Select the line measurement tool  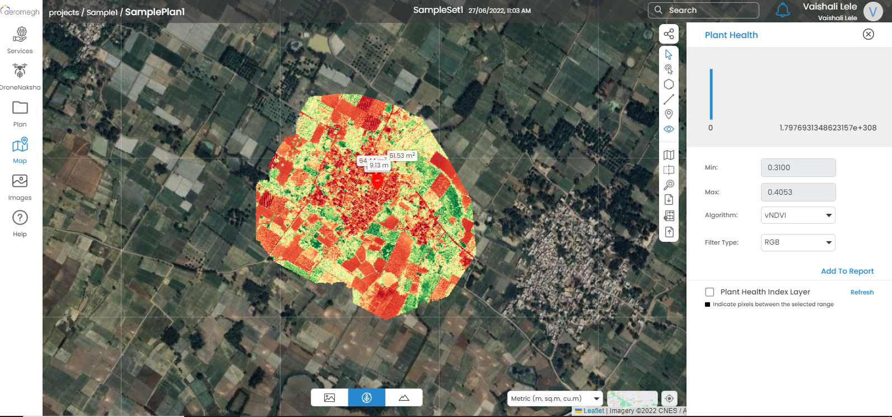tap(669, 100)
